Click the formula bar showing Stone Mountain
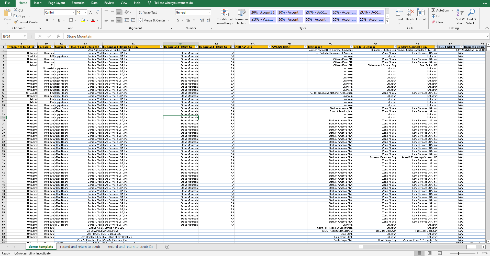Screen dimensions: 490x256 point(275,36)
